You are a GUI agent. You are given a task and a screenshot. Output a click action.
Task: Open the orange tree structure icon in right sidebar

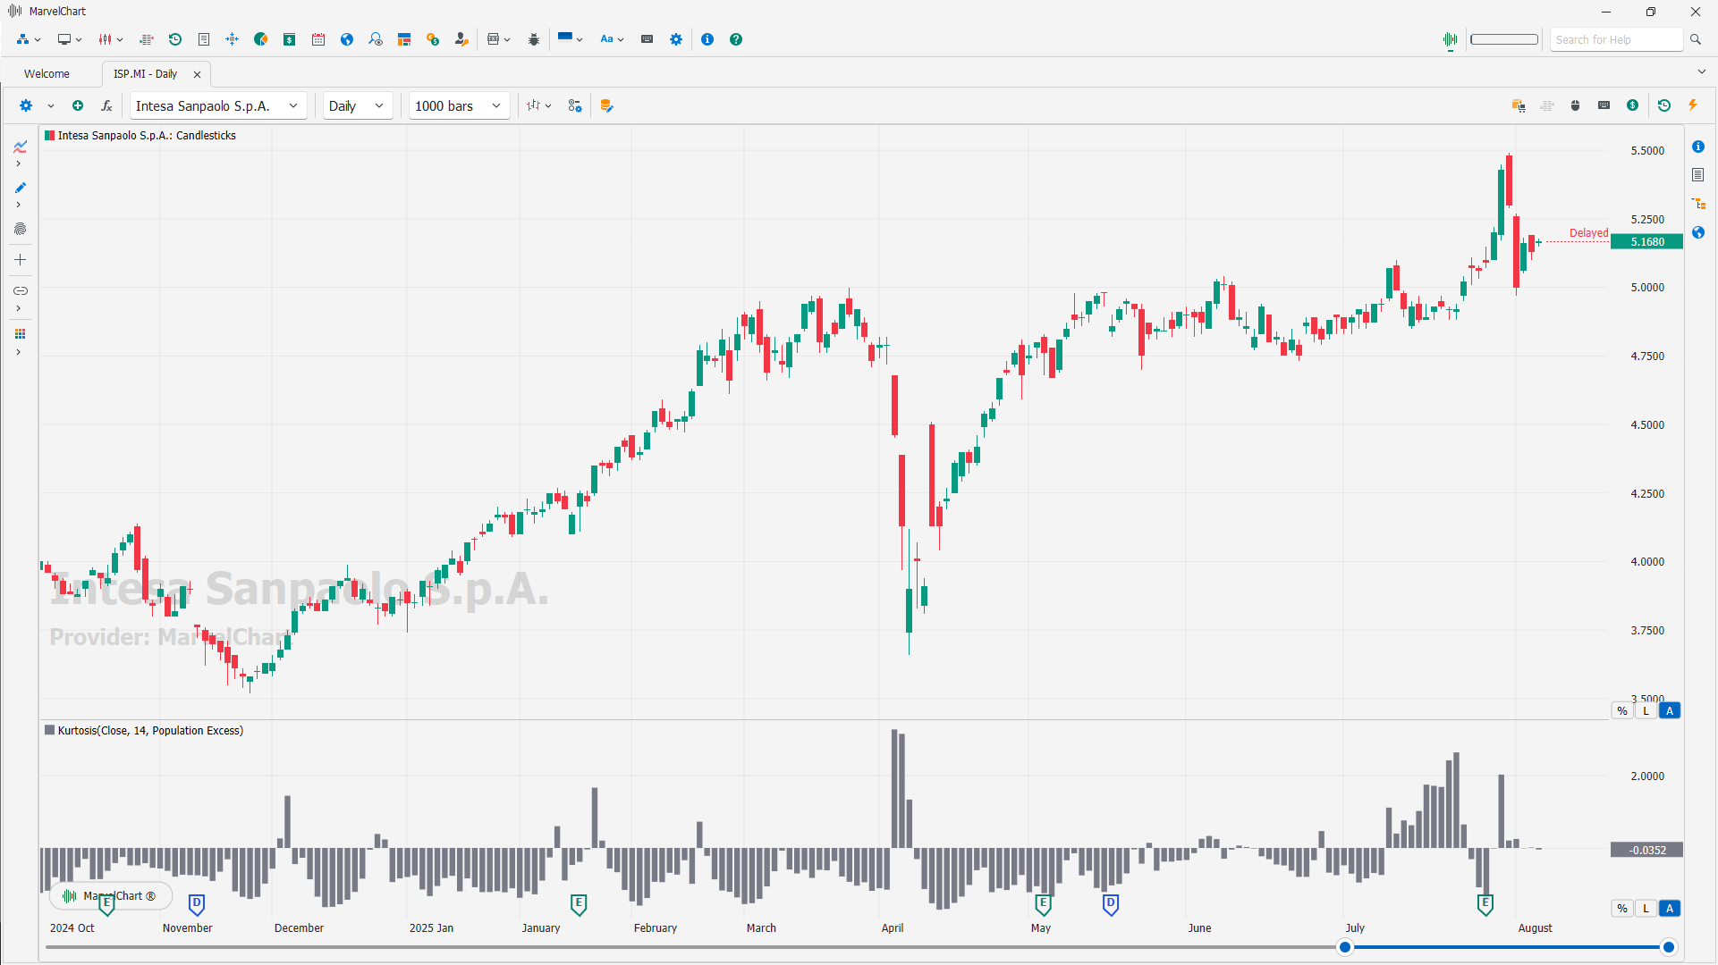coord(1698,204)
